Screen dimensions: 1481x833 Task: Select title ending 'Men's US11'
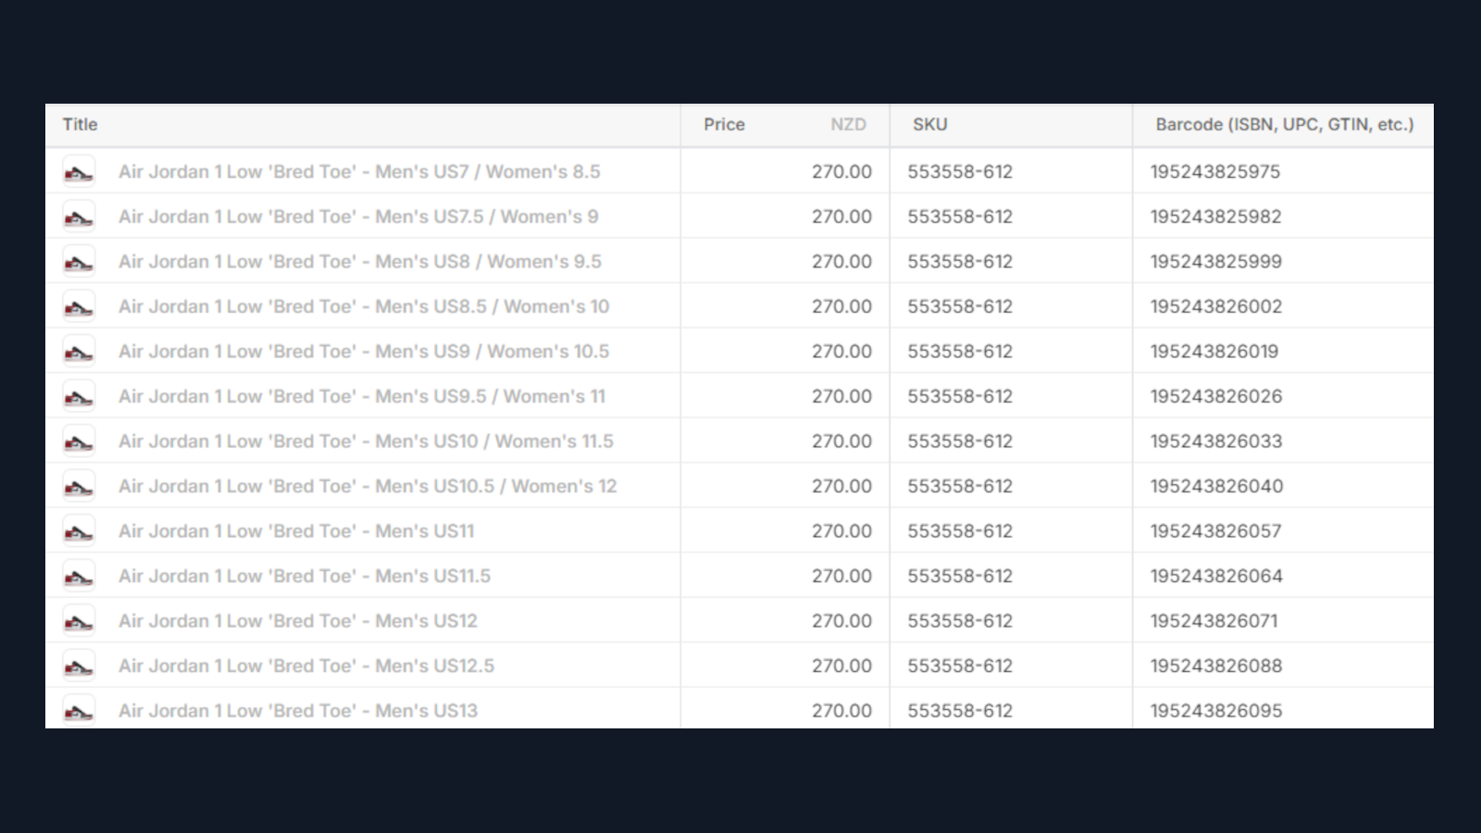coord(296,530)
